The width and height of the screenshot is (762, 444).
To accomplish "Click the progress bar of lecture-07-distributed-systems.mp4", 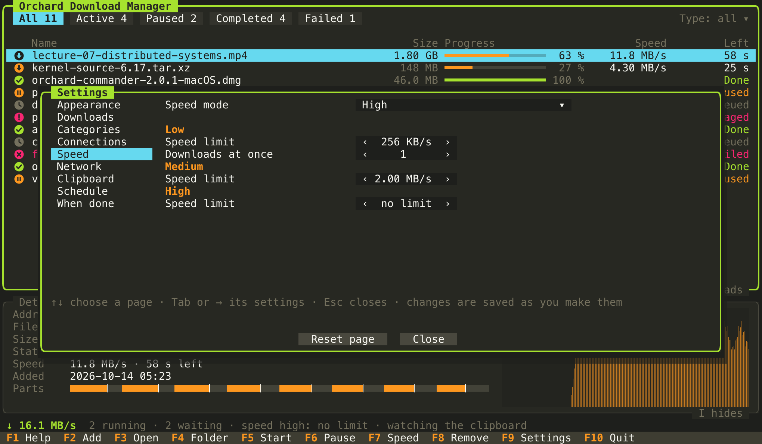I will click(x=495, y=56).
